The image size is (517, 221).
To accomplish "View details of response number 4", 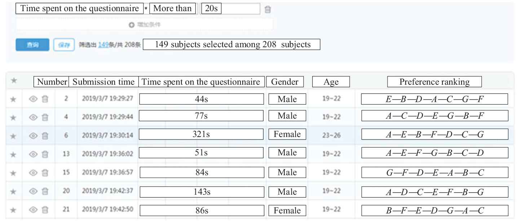I will (x=33, y=117).
